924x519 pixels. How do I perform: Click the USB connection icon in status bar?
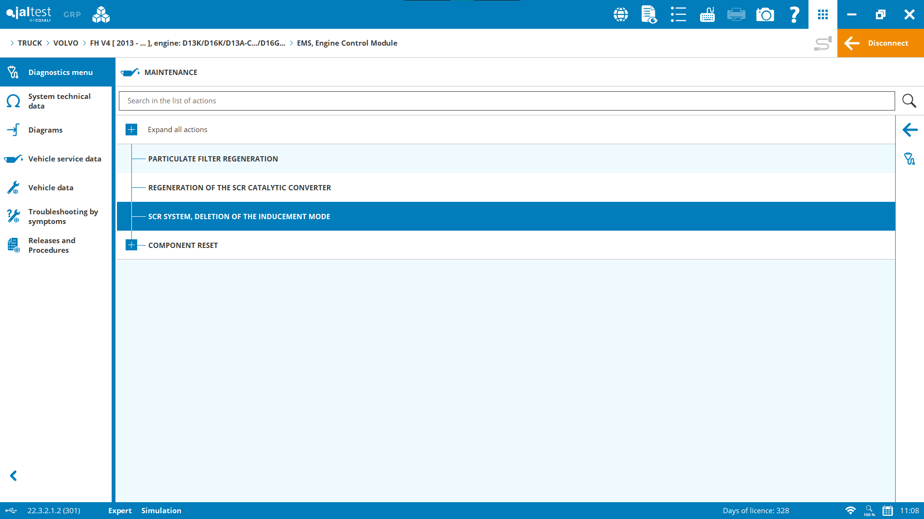[x=11, y=510]
